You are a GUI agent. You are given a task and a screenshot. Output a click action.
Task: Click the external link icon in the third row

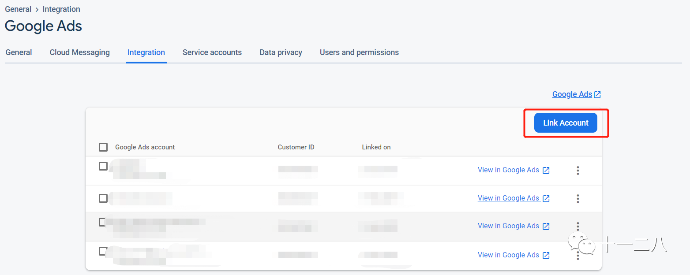[x=546, y=227]
